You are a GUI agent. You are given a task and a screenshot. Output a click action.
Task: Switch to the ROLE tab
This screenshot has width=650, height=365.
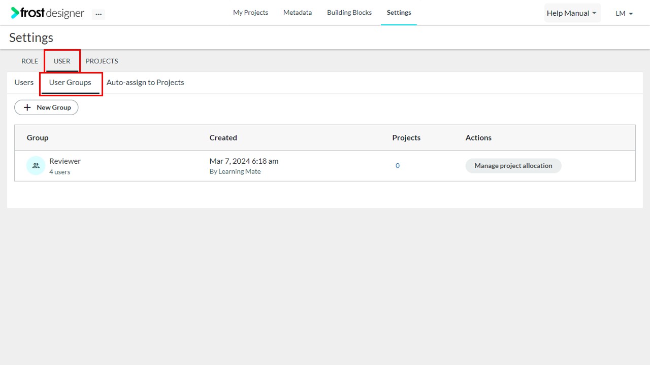[x=29, y=61]
